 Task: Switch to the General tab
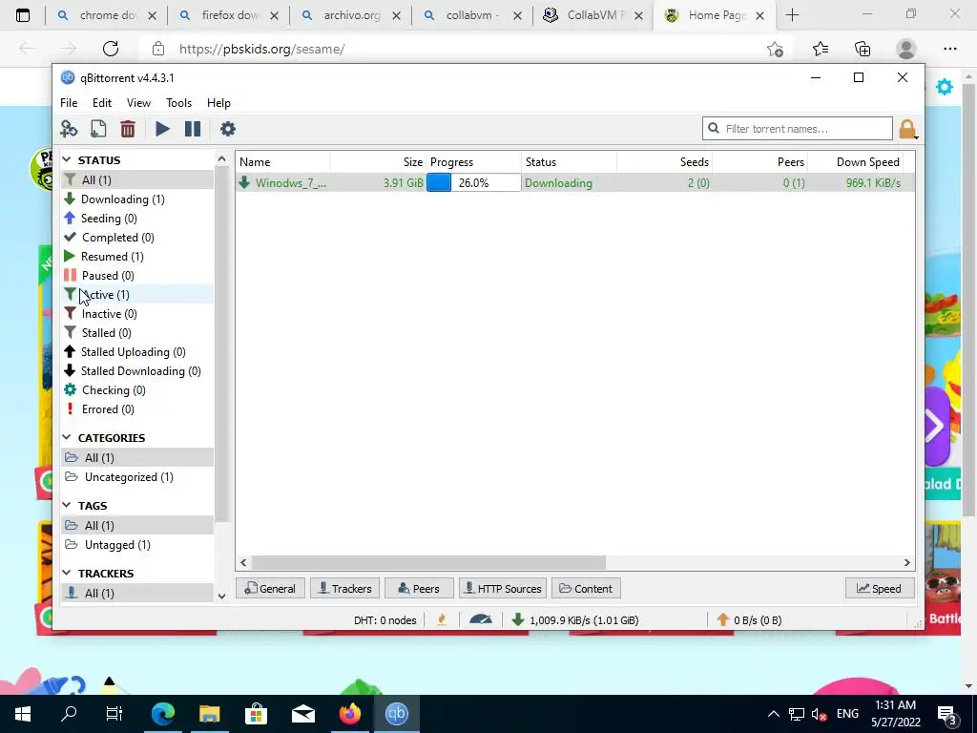coord(270,588)
